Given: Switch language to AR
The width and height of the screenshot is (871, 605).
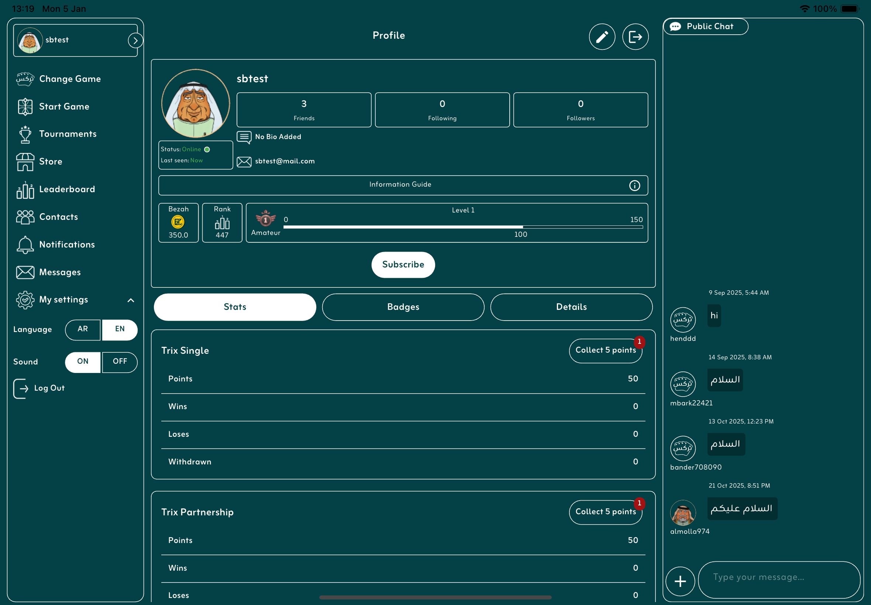Looking at the screenshot, I should [x=83, y=329].
